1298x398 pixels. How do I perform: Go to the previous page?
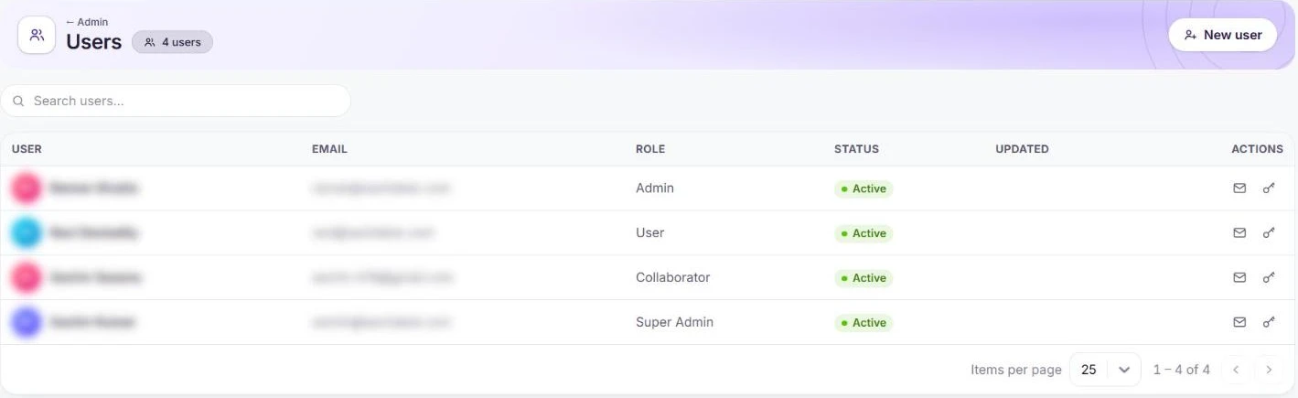pos(1236,370)
